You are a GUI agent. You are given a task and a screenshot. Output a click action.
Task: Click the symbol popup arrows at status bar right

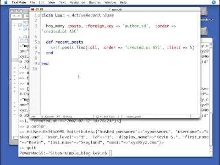[190, 116]
